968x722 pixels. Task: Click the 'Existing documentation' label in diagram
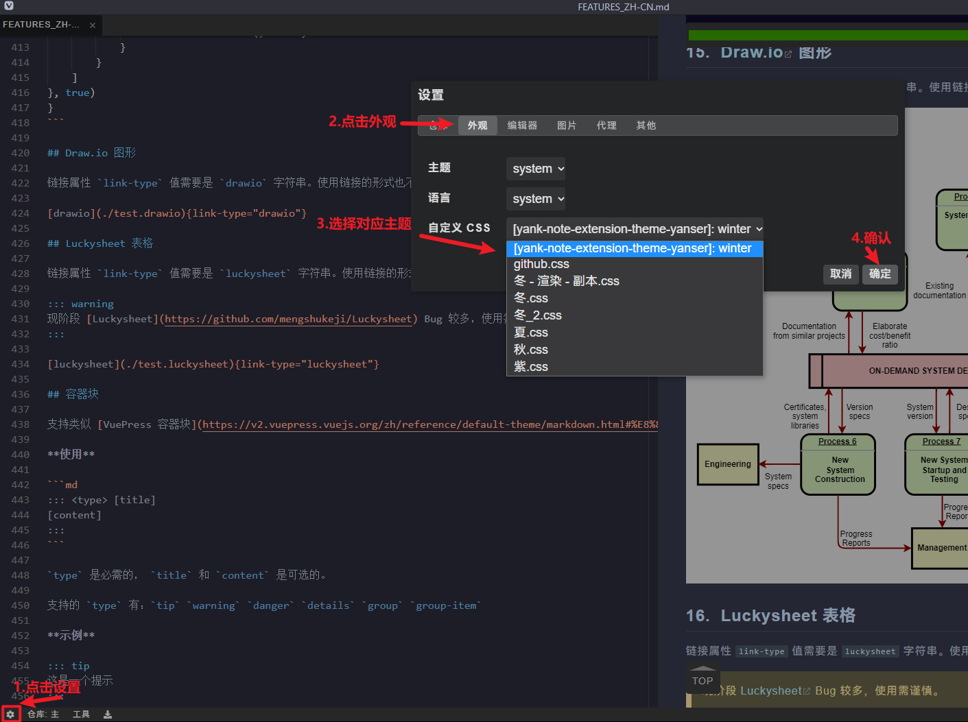coord(939,291)
